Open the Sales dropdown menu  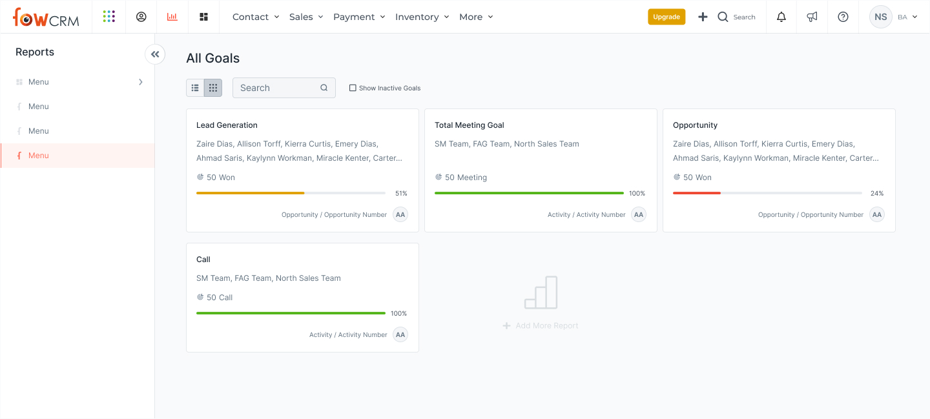point(306,17)
